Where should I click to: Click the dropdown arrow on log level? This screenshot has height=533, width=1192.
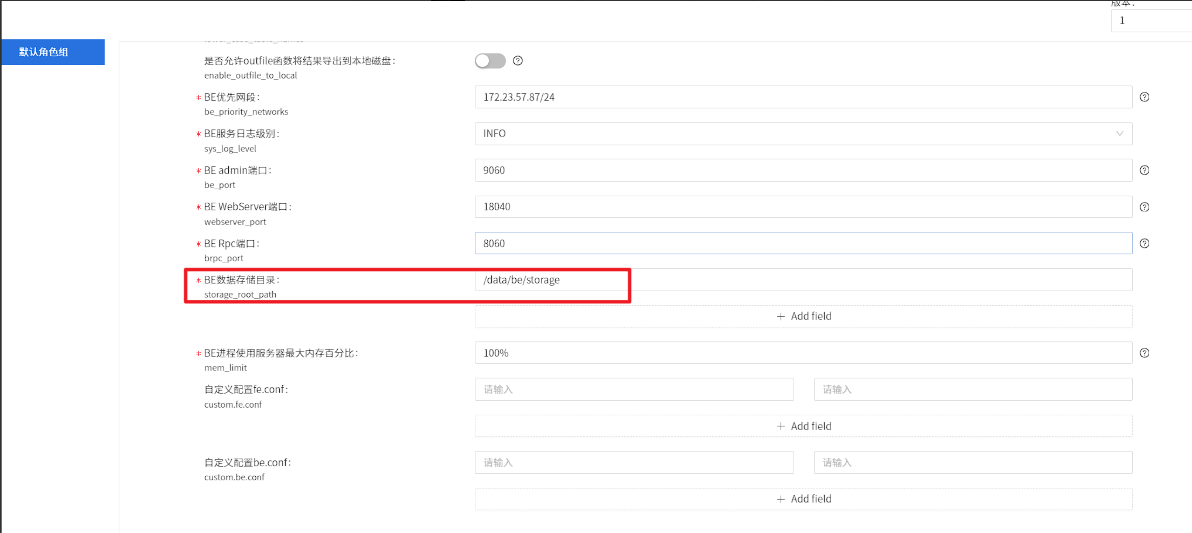coord(1119,134)
